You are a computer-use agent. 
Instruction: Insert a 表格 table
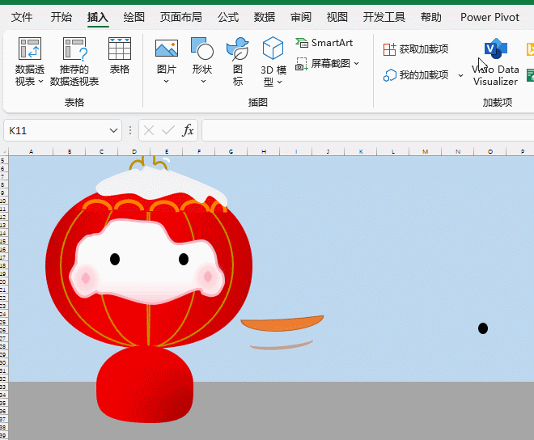(x=120, y=56)
